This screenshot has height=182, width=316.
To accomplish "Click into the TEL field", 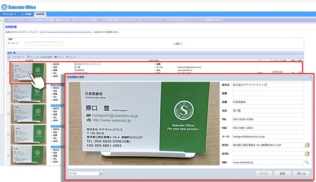I will (x=268, y=119).
